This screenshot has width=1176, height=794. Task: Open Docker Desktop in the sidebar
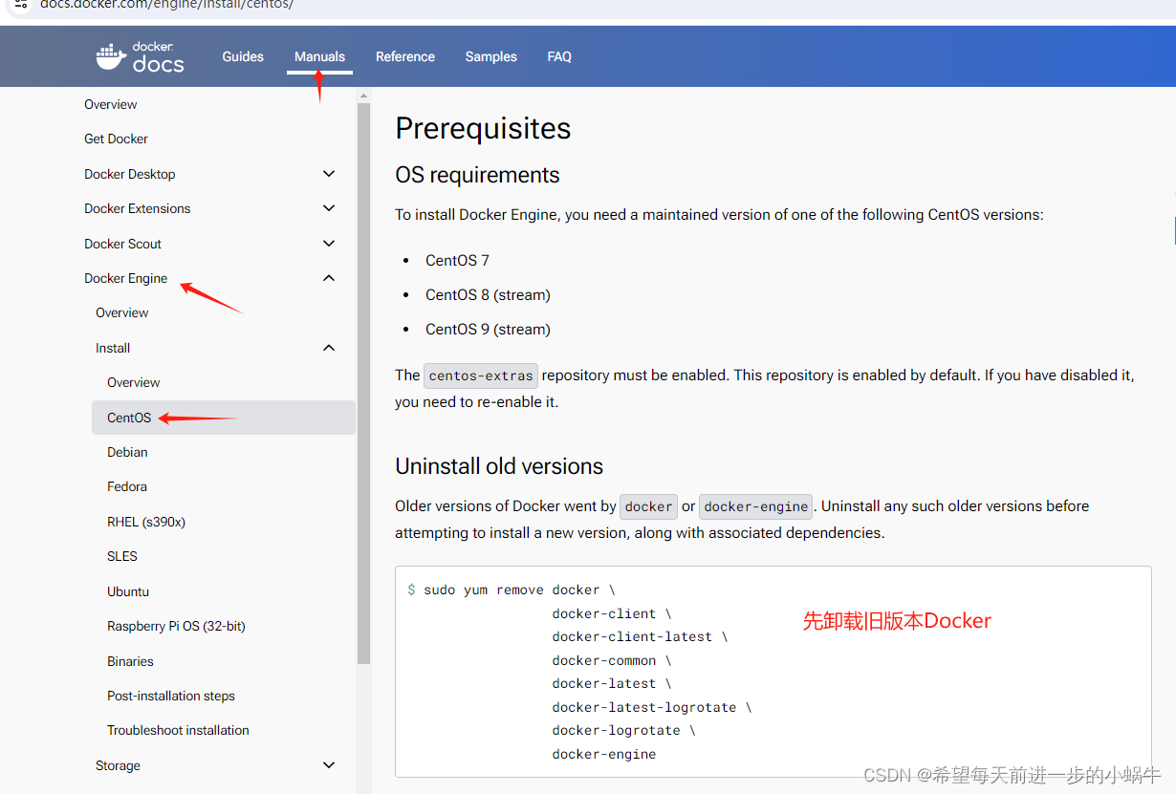click(130, 174)
